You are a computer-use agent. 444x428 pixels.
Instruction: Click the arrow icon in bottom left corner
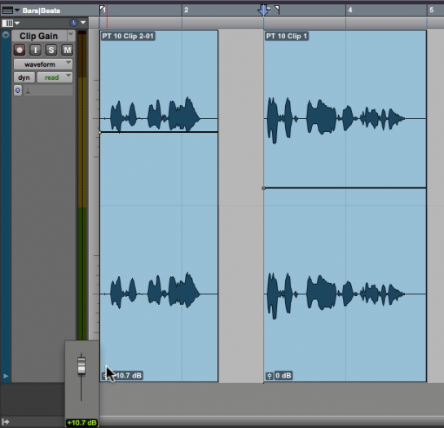(x=6, y=422)
